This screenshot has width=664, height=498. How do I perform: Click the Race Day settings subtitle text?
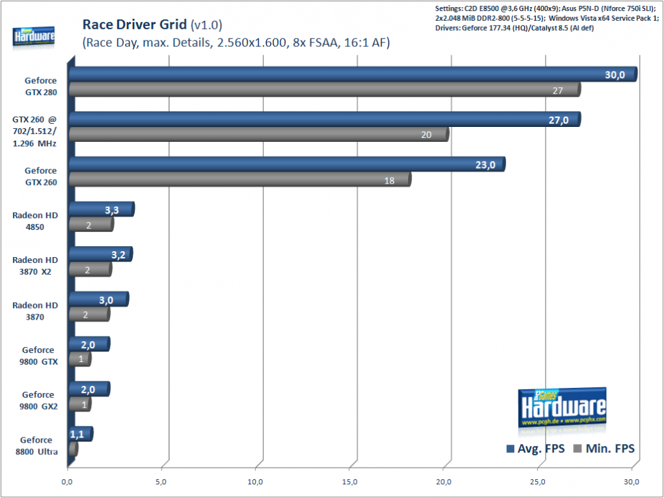[x=236, y=43]
